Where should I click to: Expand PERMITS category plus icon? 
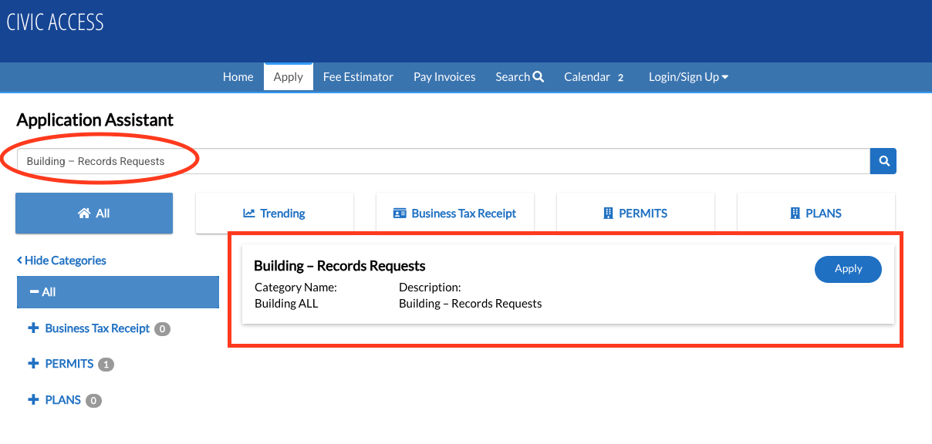point(33,364)
